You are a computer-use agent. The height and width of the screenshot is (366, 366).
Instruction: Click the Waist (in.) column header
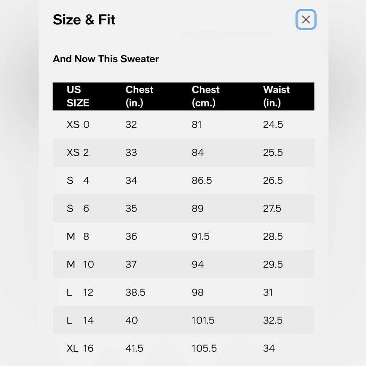(276, 96)
